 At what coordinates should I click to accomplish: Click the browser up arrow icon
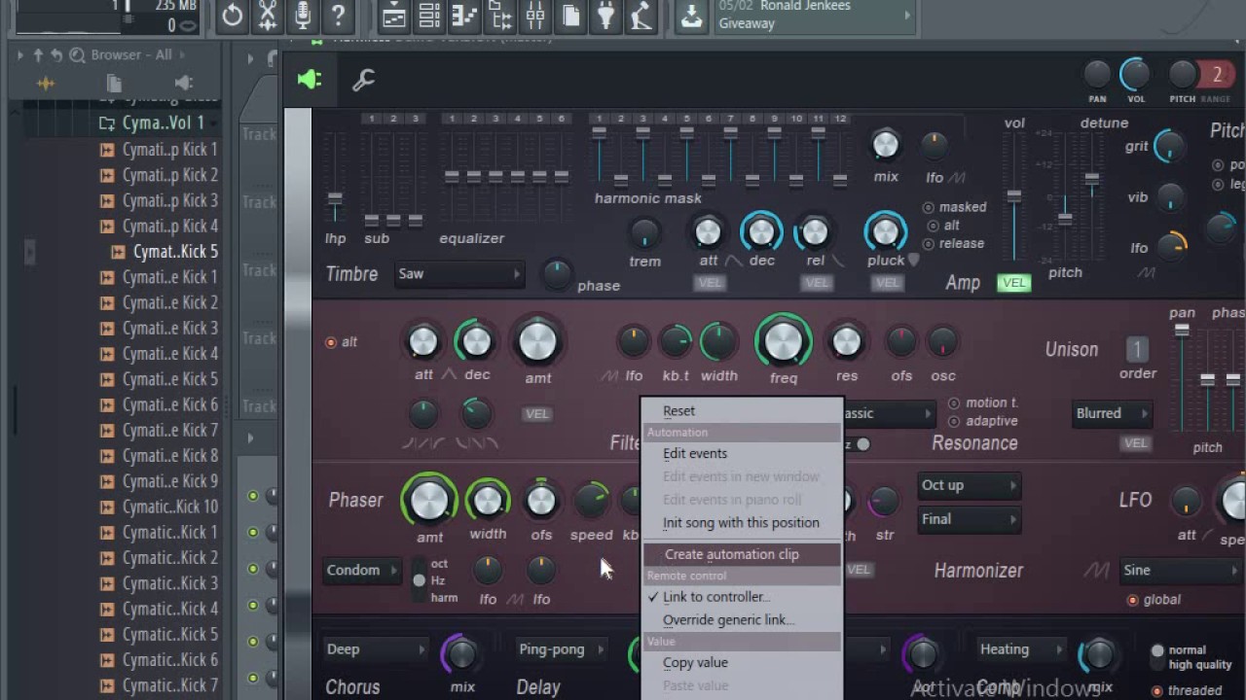pyautogui.click(x=38, y=55)
